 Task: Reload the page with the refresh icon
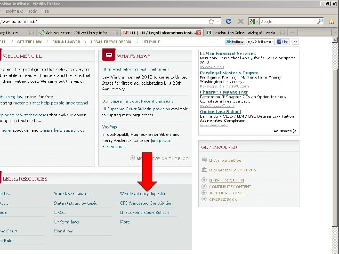[228, 21]
